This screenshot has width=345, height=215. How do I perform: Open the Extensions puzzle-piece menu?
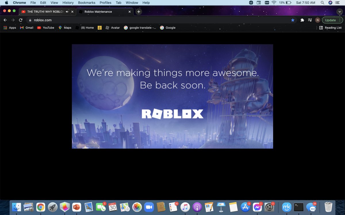coord(302,20)
